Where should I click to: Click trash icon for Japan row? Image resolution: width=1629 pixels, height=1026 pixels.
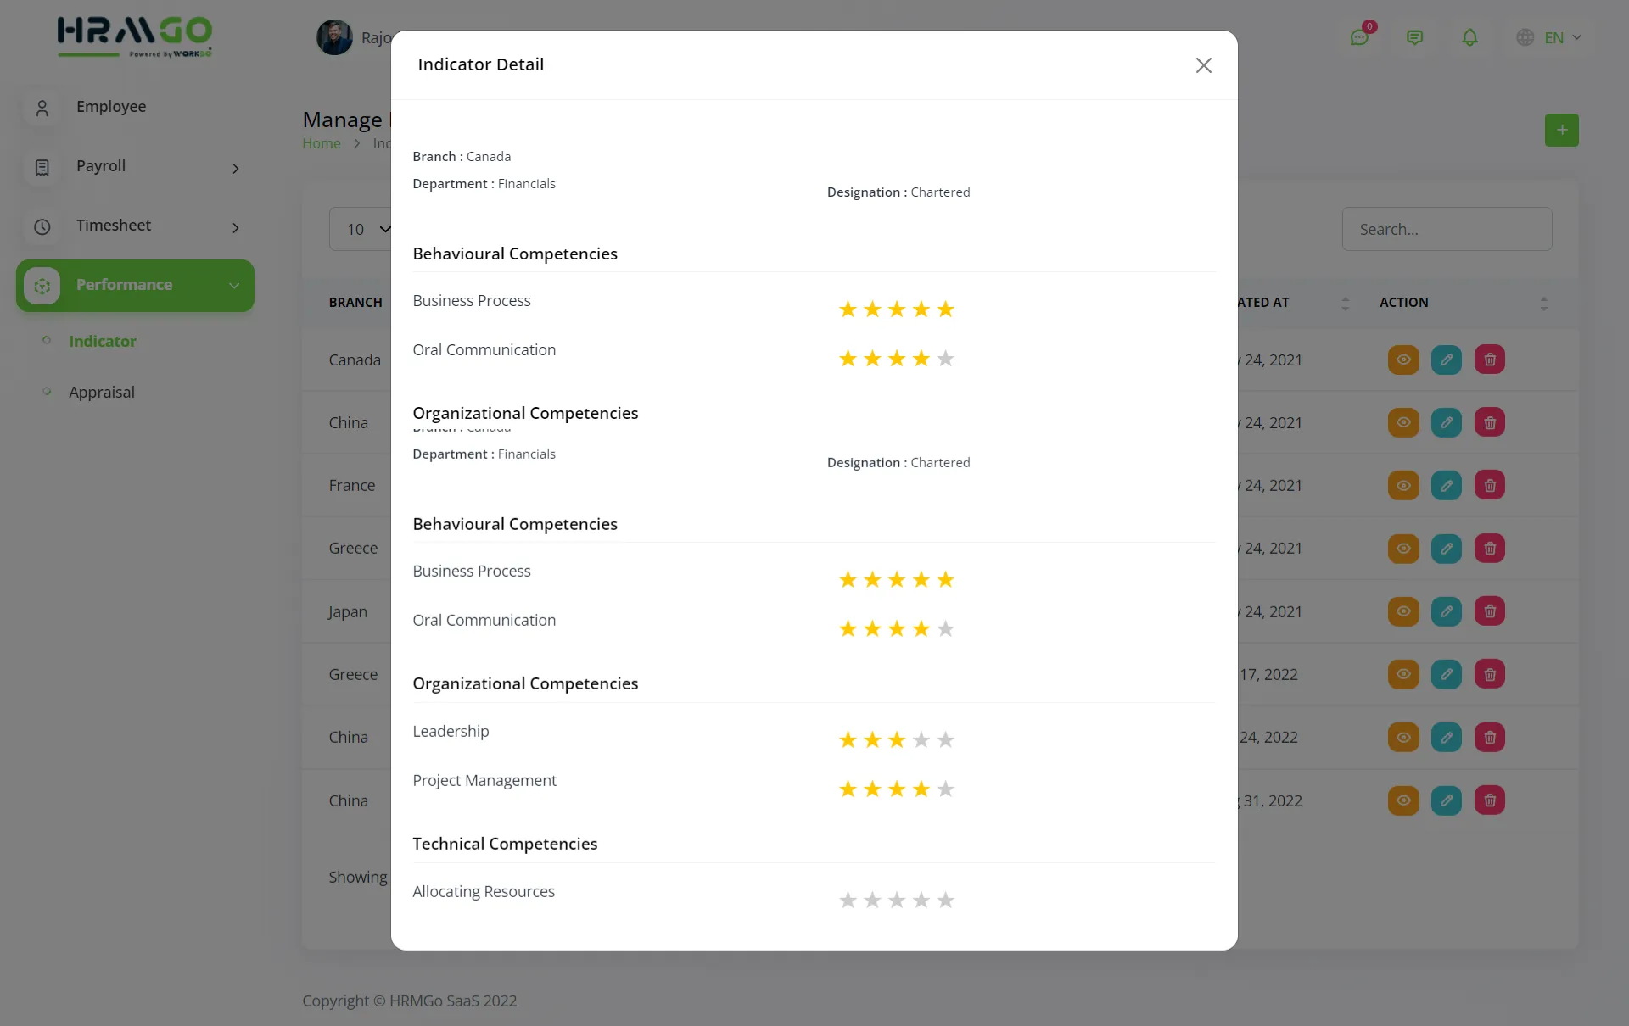coord(1490,611)
